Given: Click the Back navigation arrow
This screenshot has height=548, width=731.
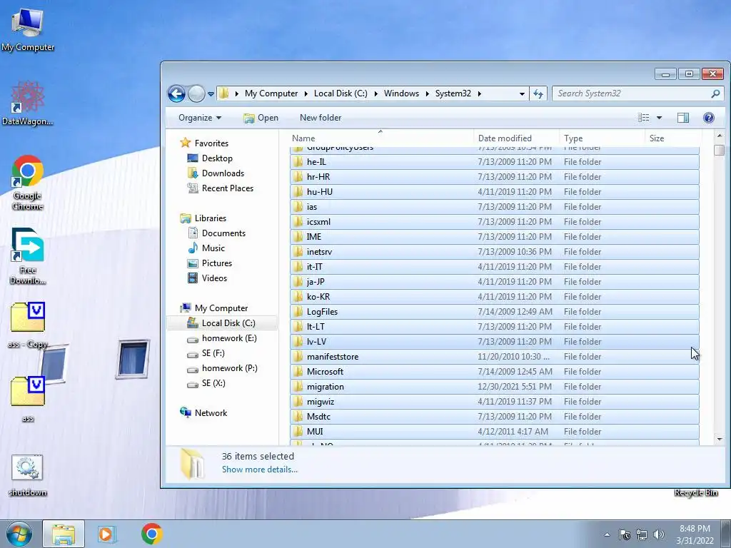Looking at the screenshot, I should point(177,93).
